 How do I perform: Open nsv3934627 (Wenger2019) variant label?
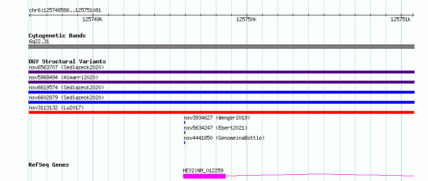click(217, 118)
